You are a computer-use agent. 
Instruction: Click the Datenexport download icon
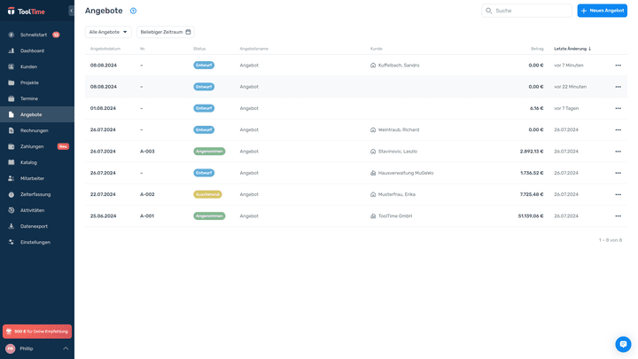pyautogui.click(x=12, y=226)
